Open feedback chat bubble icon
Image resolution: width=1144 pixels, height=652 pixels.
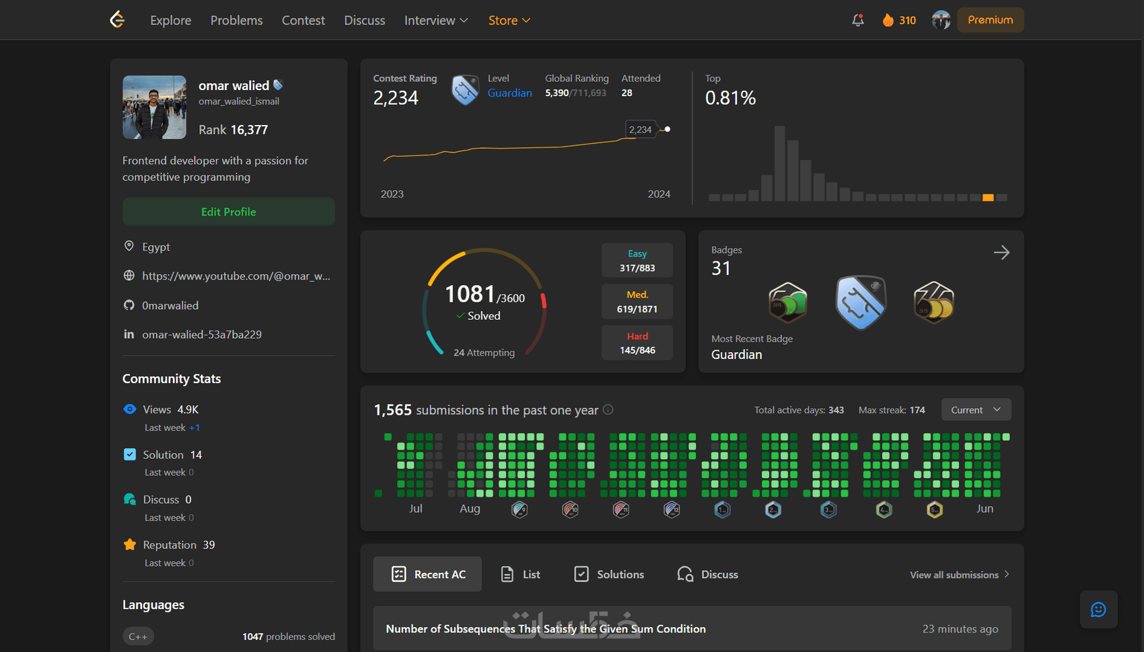tap(1098, 610)
